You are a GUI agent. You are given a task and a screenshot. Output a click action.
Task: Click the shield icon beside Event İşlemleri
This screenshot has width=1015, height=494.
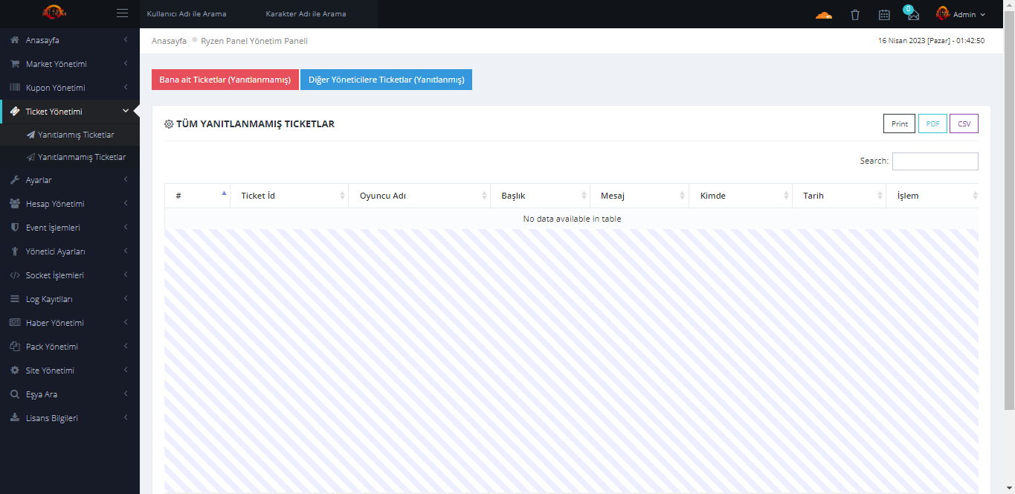(x=15, y=227)
